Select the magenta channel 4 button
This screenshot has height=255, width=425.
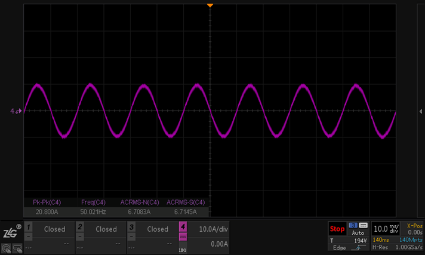coord(183,227)
